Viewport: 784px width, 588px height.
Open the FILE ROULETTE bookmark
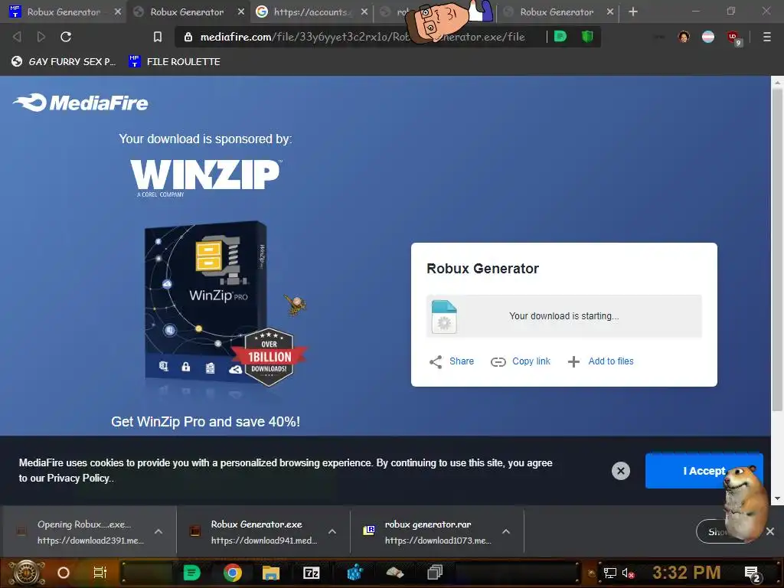(x=175, y=61)
